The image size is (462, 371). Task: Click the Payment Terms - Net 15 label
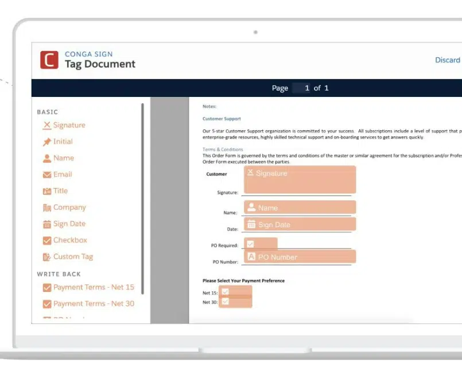94,287
